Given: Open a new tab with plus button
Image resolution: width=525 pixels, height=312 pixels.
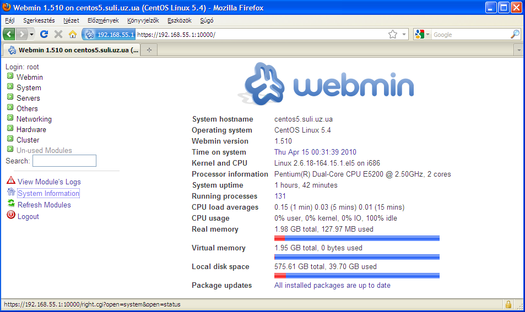Looking at the screenshot, I should [x=149, y=50].
